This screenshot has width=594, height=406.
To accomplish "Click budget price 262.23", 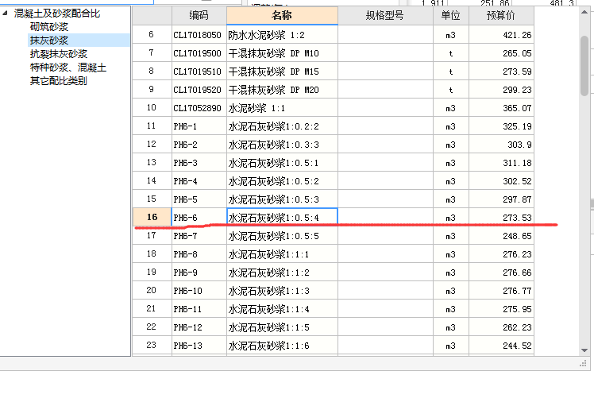I will click(x=501, y=327).
